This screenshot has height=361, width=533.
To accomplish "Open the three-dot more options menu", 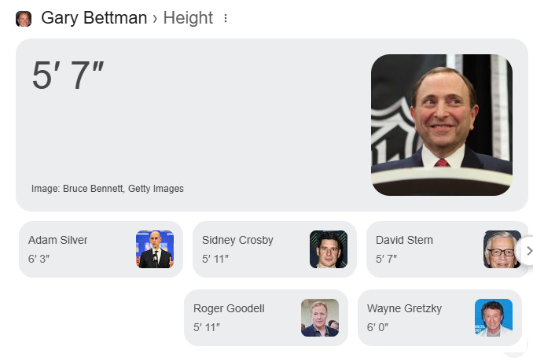I will pyautogui.click(x=226, y=18).
